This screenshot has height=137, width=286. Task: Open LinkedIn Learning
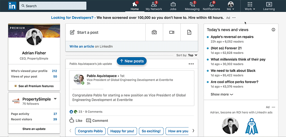pyautogui.click(x=269, y=6)
